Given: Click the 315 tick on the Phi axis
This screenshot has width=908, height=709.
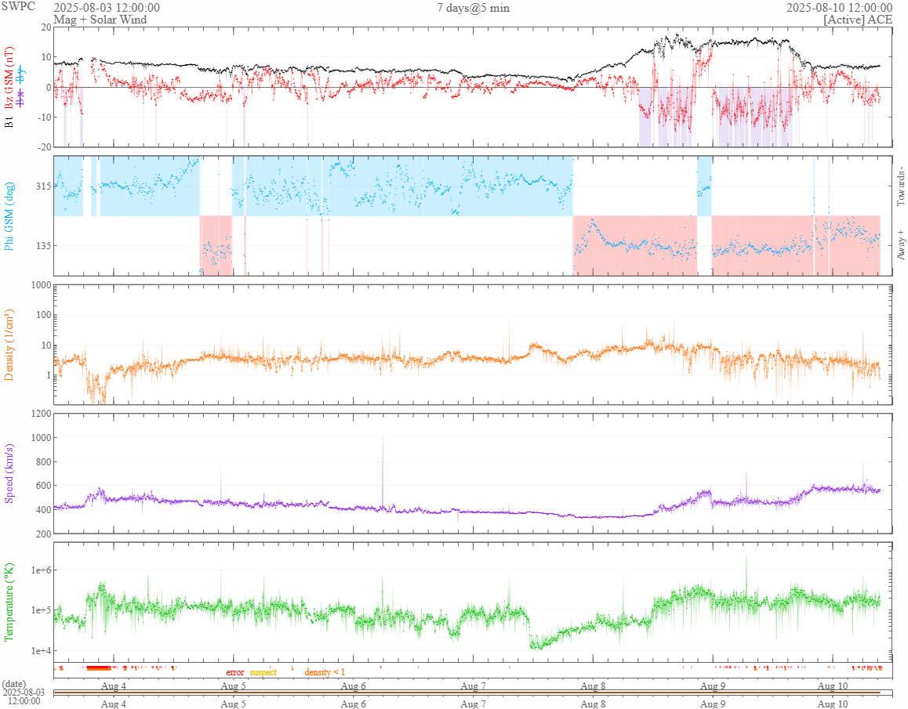Looking at the screenshot, I should (x=43, y=186).
